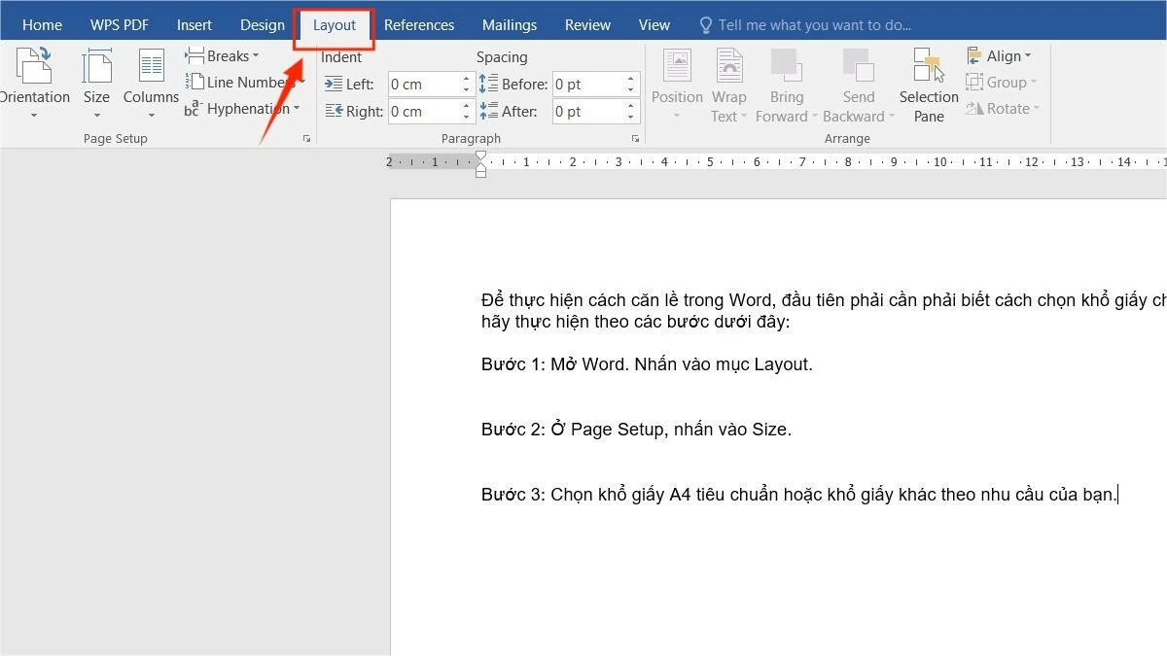Switch to the References ribbon tab
Viewport: 1167px width, 656px height.
419,24
